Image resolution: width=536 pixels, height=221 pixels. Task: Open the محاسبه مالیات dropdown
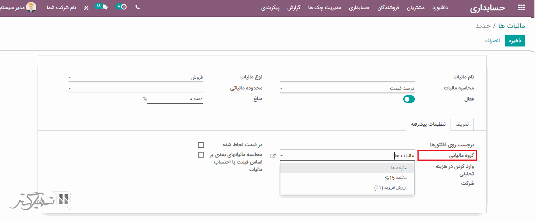(347, 89)
